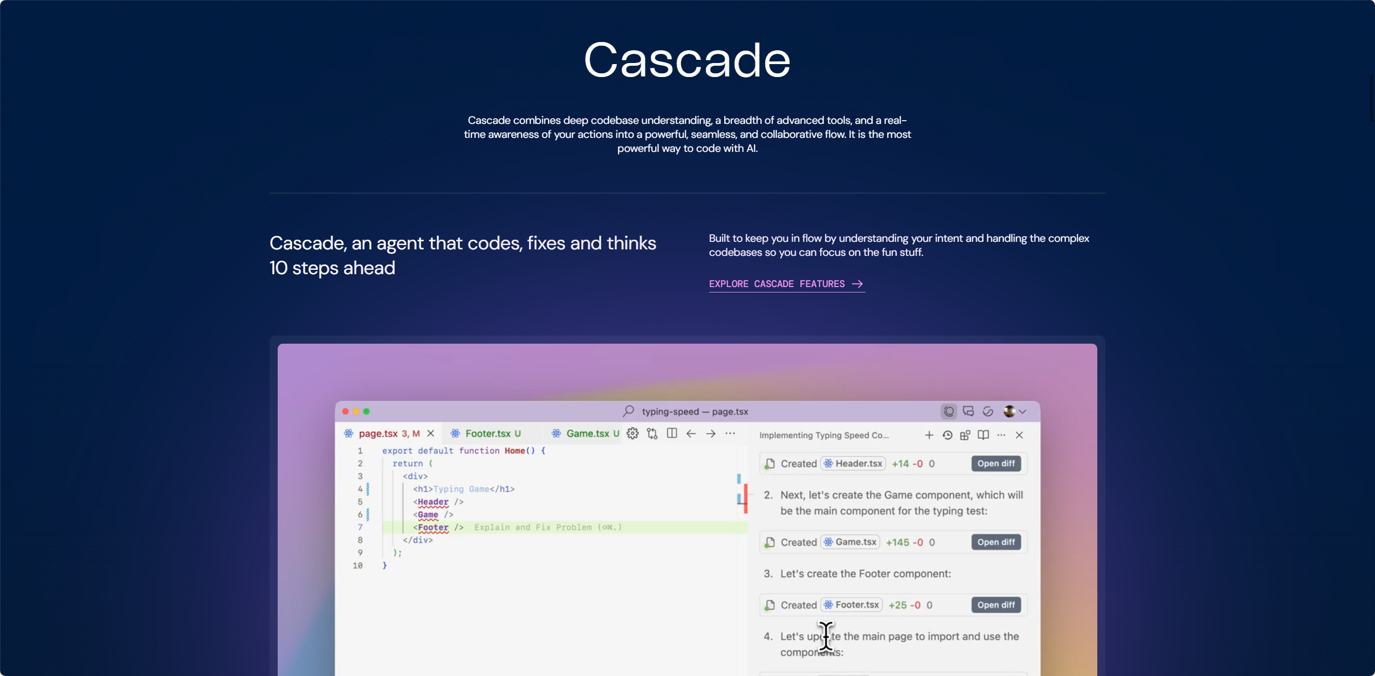
Task: Start new Cascade chat with plus icon
Action: [x=929, y=435]
